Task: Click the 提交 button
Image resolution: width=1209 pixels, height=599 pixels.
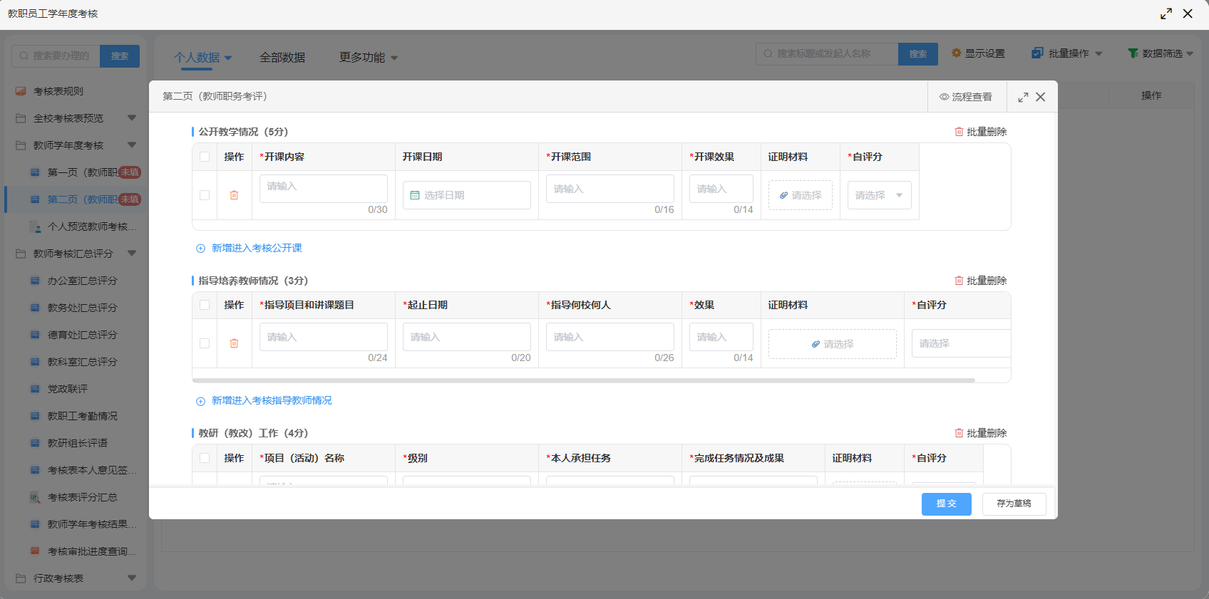Action: [x=946, y=504]
